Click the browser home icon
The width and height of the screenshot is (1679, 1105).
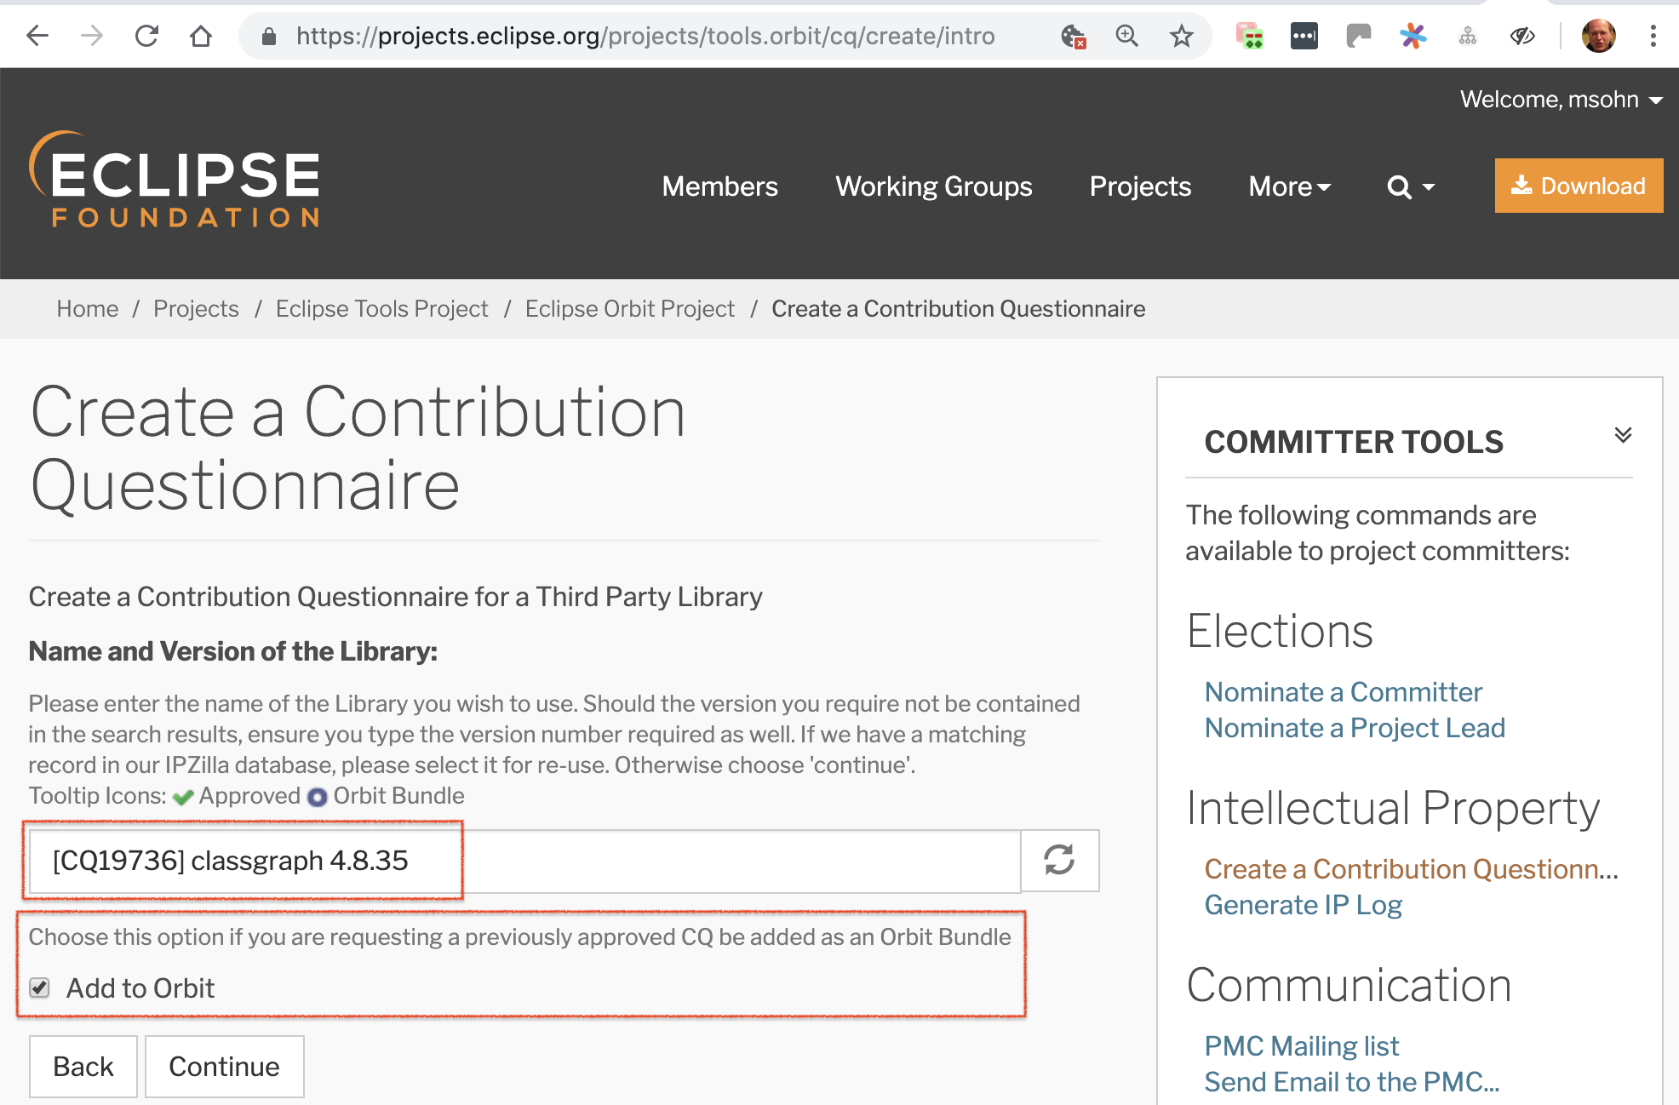click(201, 36)
